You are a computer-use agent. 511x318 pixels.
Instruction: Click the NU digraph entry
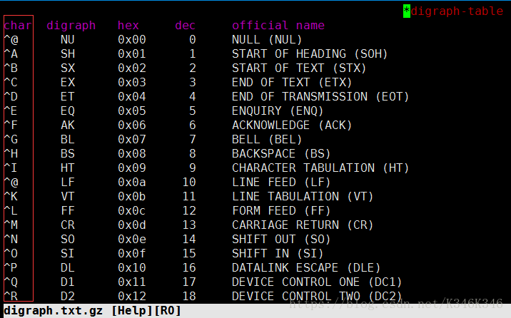tap(68, 40)
